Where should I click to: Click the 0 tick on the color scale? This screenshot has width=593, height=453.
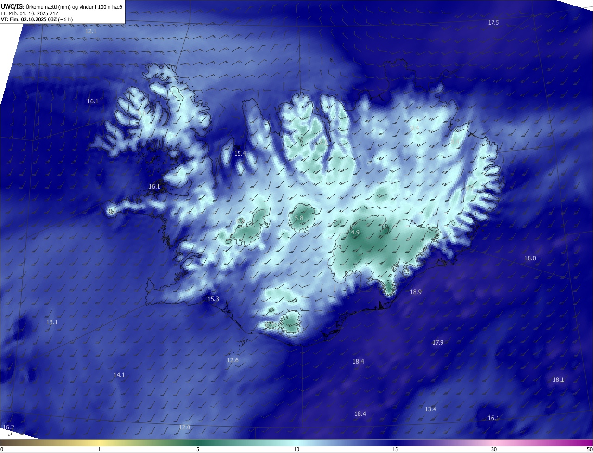[2, 449]
